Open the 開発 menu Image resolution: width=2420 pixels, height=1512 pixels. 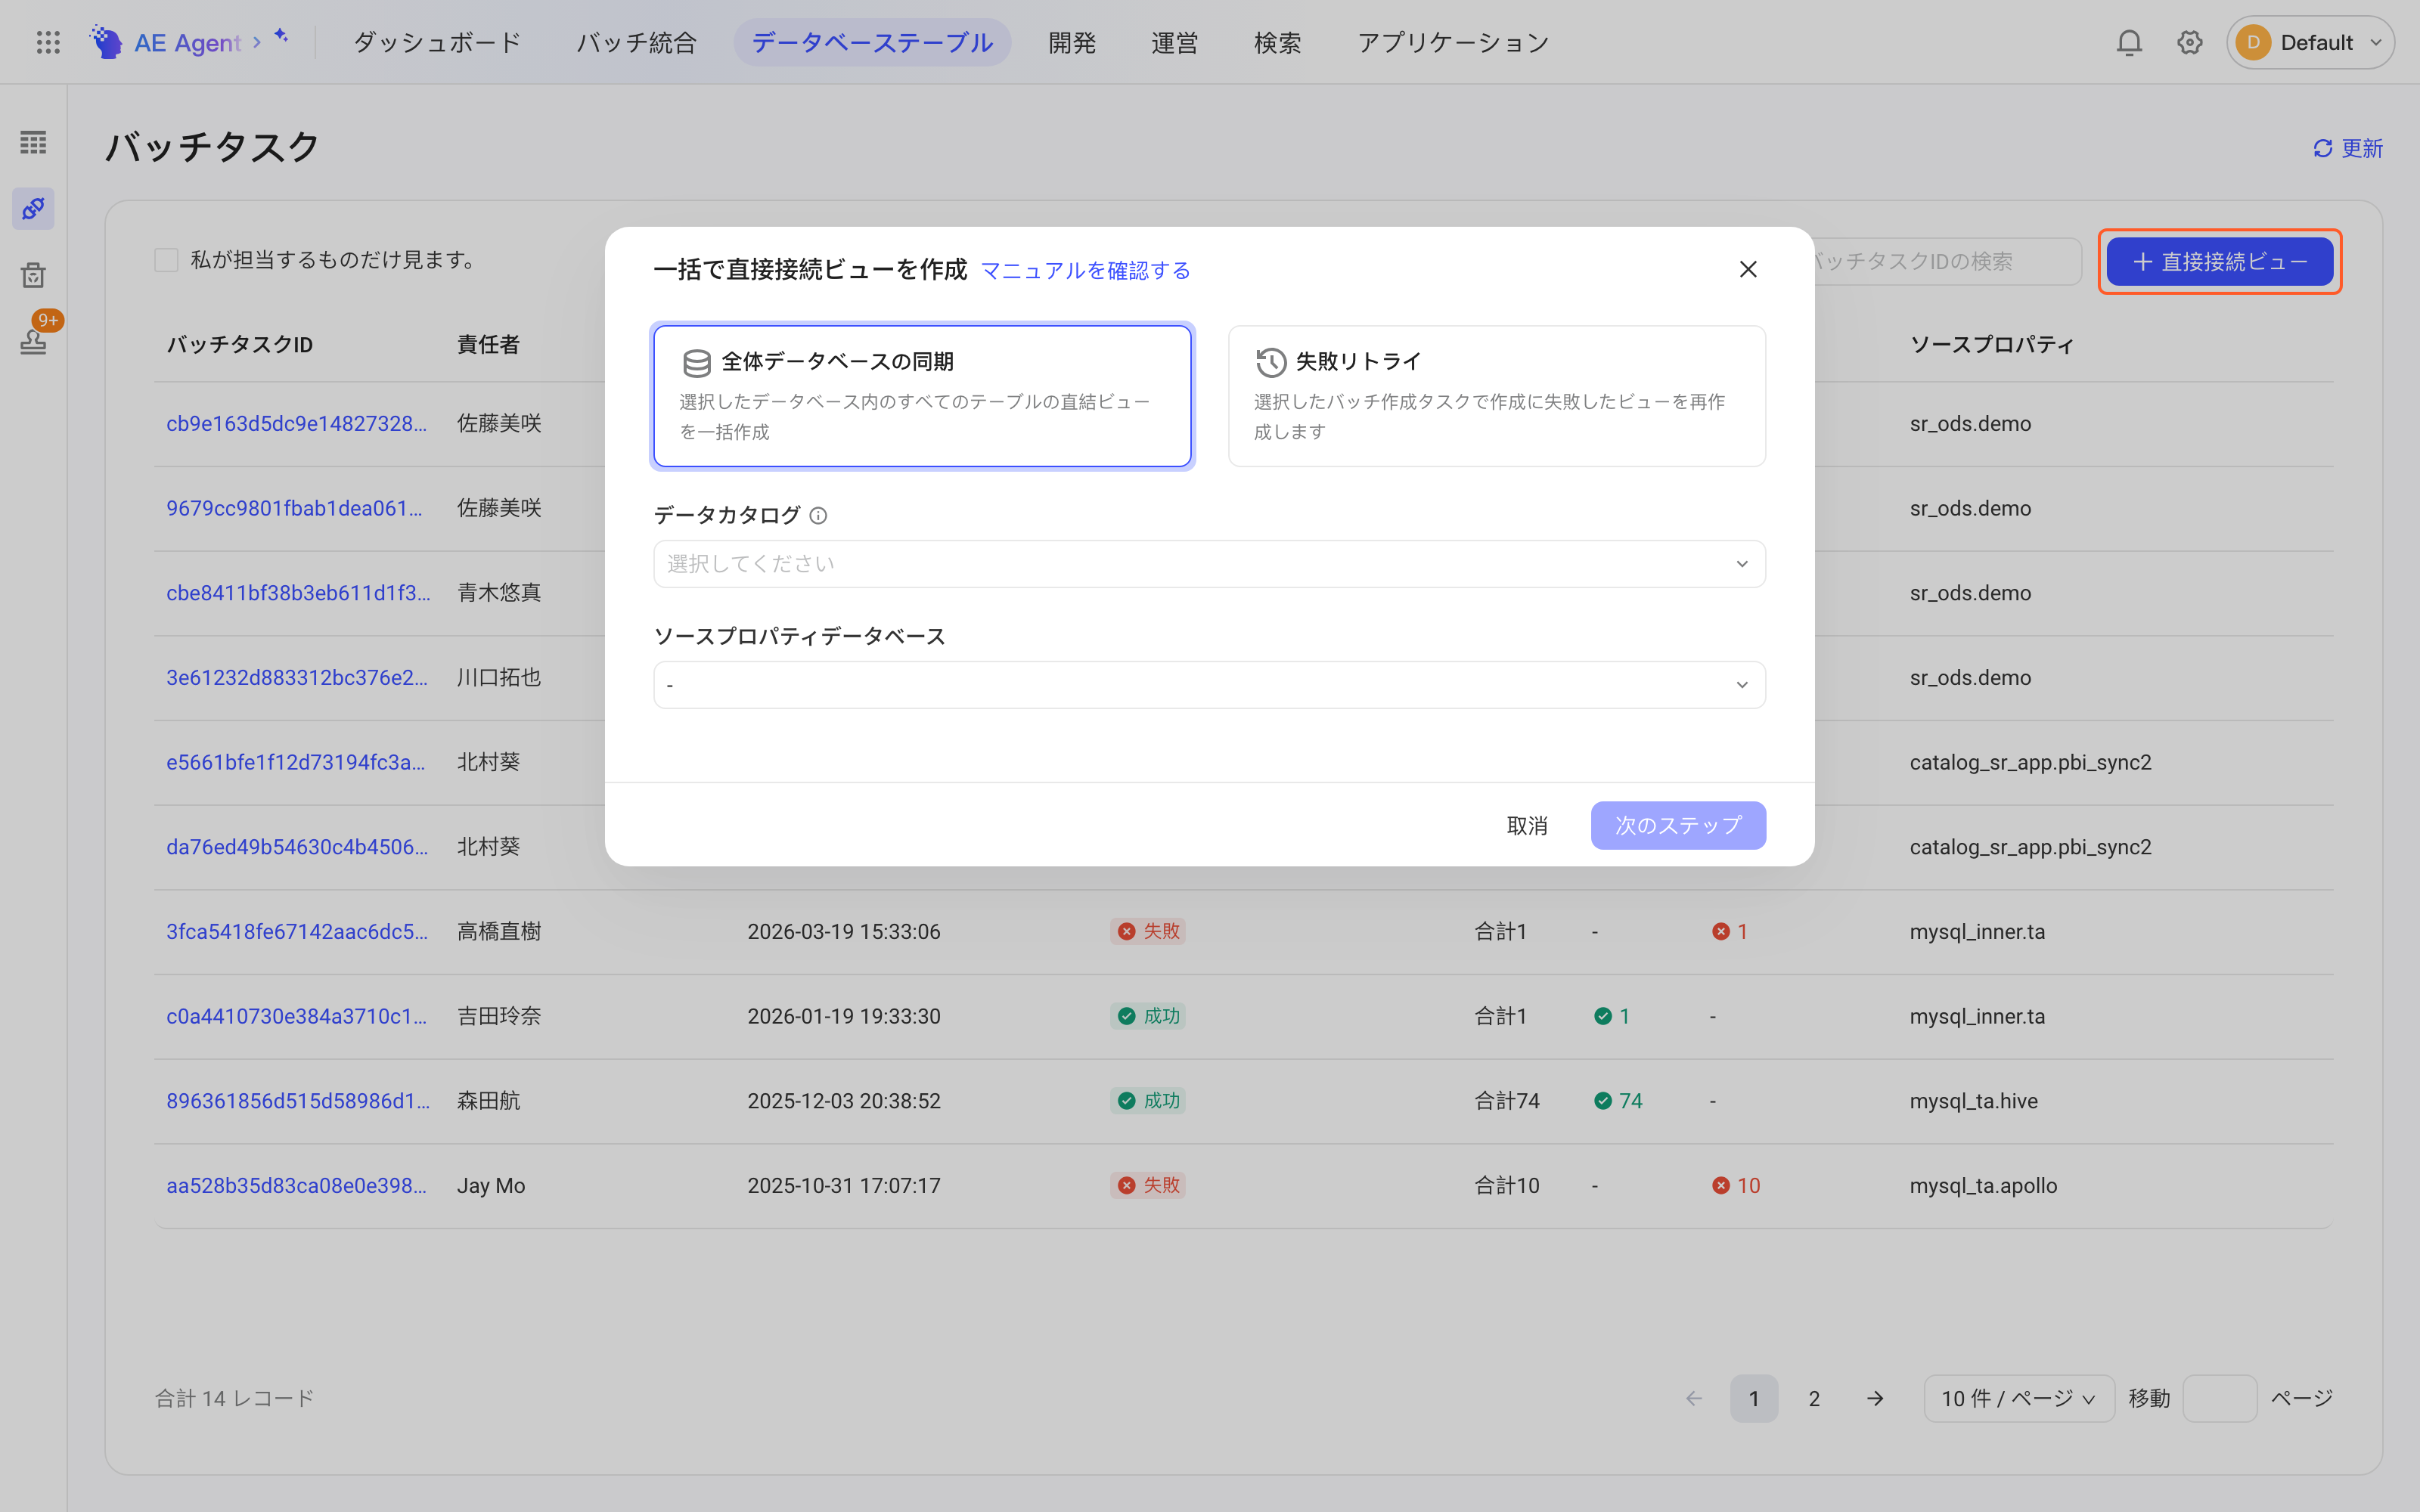coord(1072,42)
